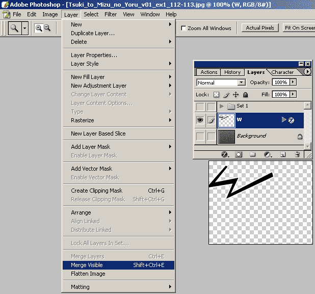This screenshot has width=315, height=294.
Task: Click the Background layer thumbnail
Action: point(226,137)
